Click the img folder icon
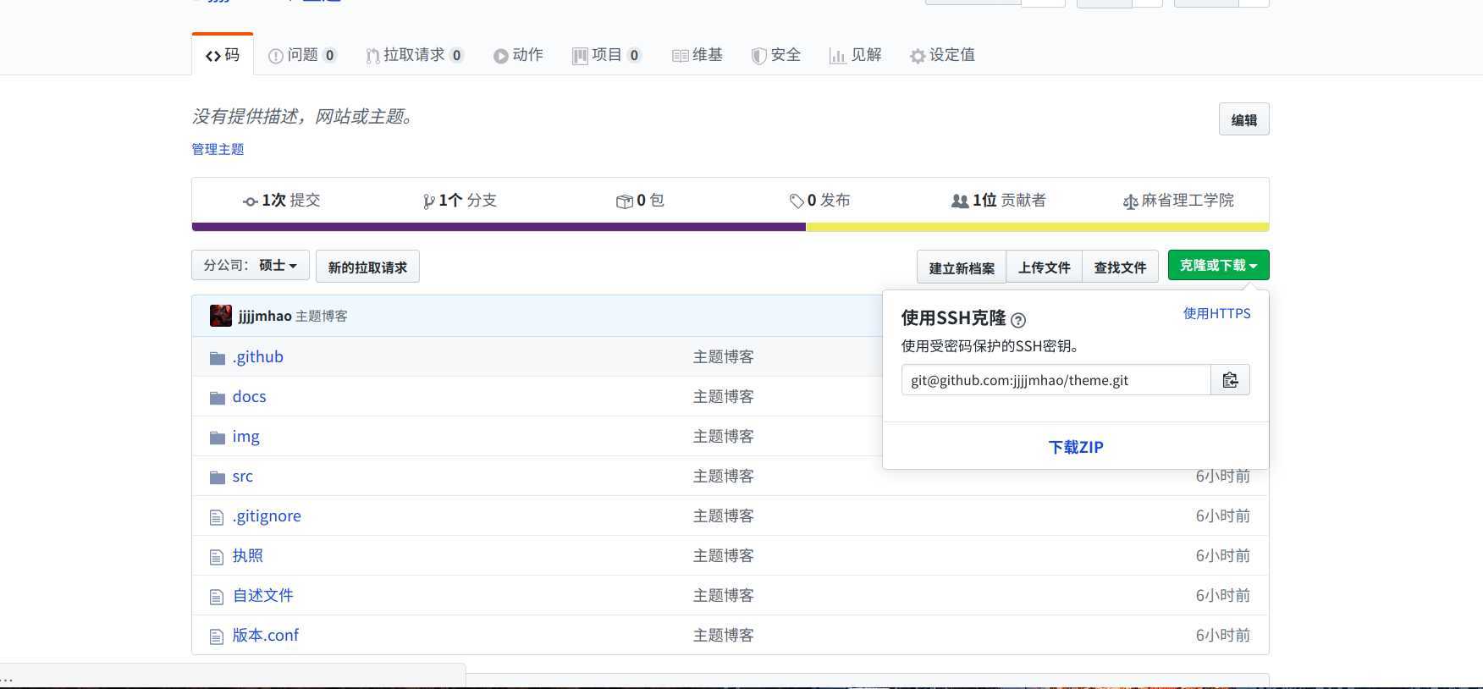 tap(218, 438)
